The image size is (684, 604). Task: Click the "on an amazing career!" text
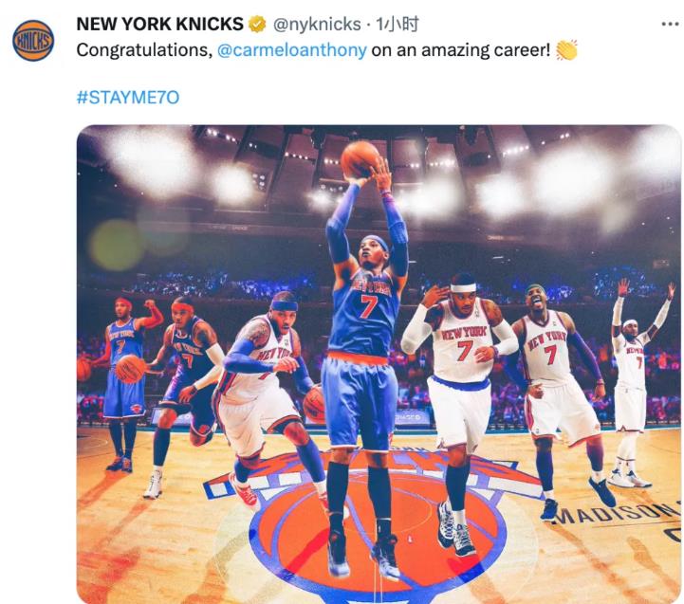point(460,49)
